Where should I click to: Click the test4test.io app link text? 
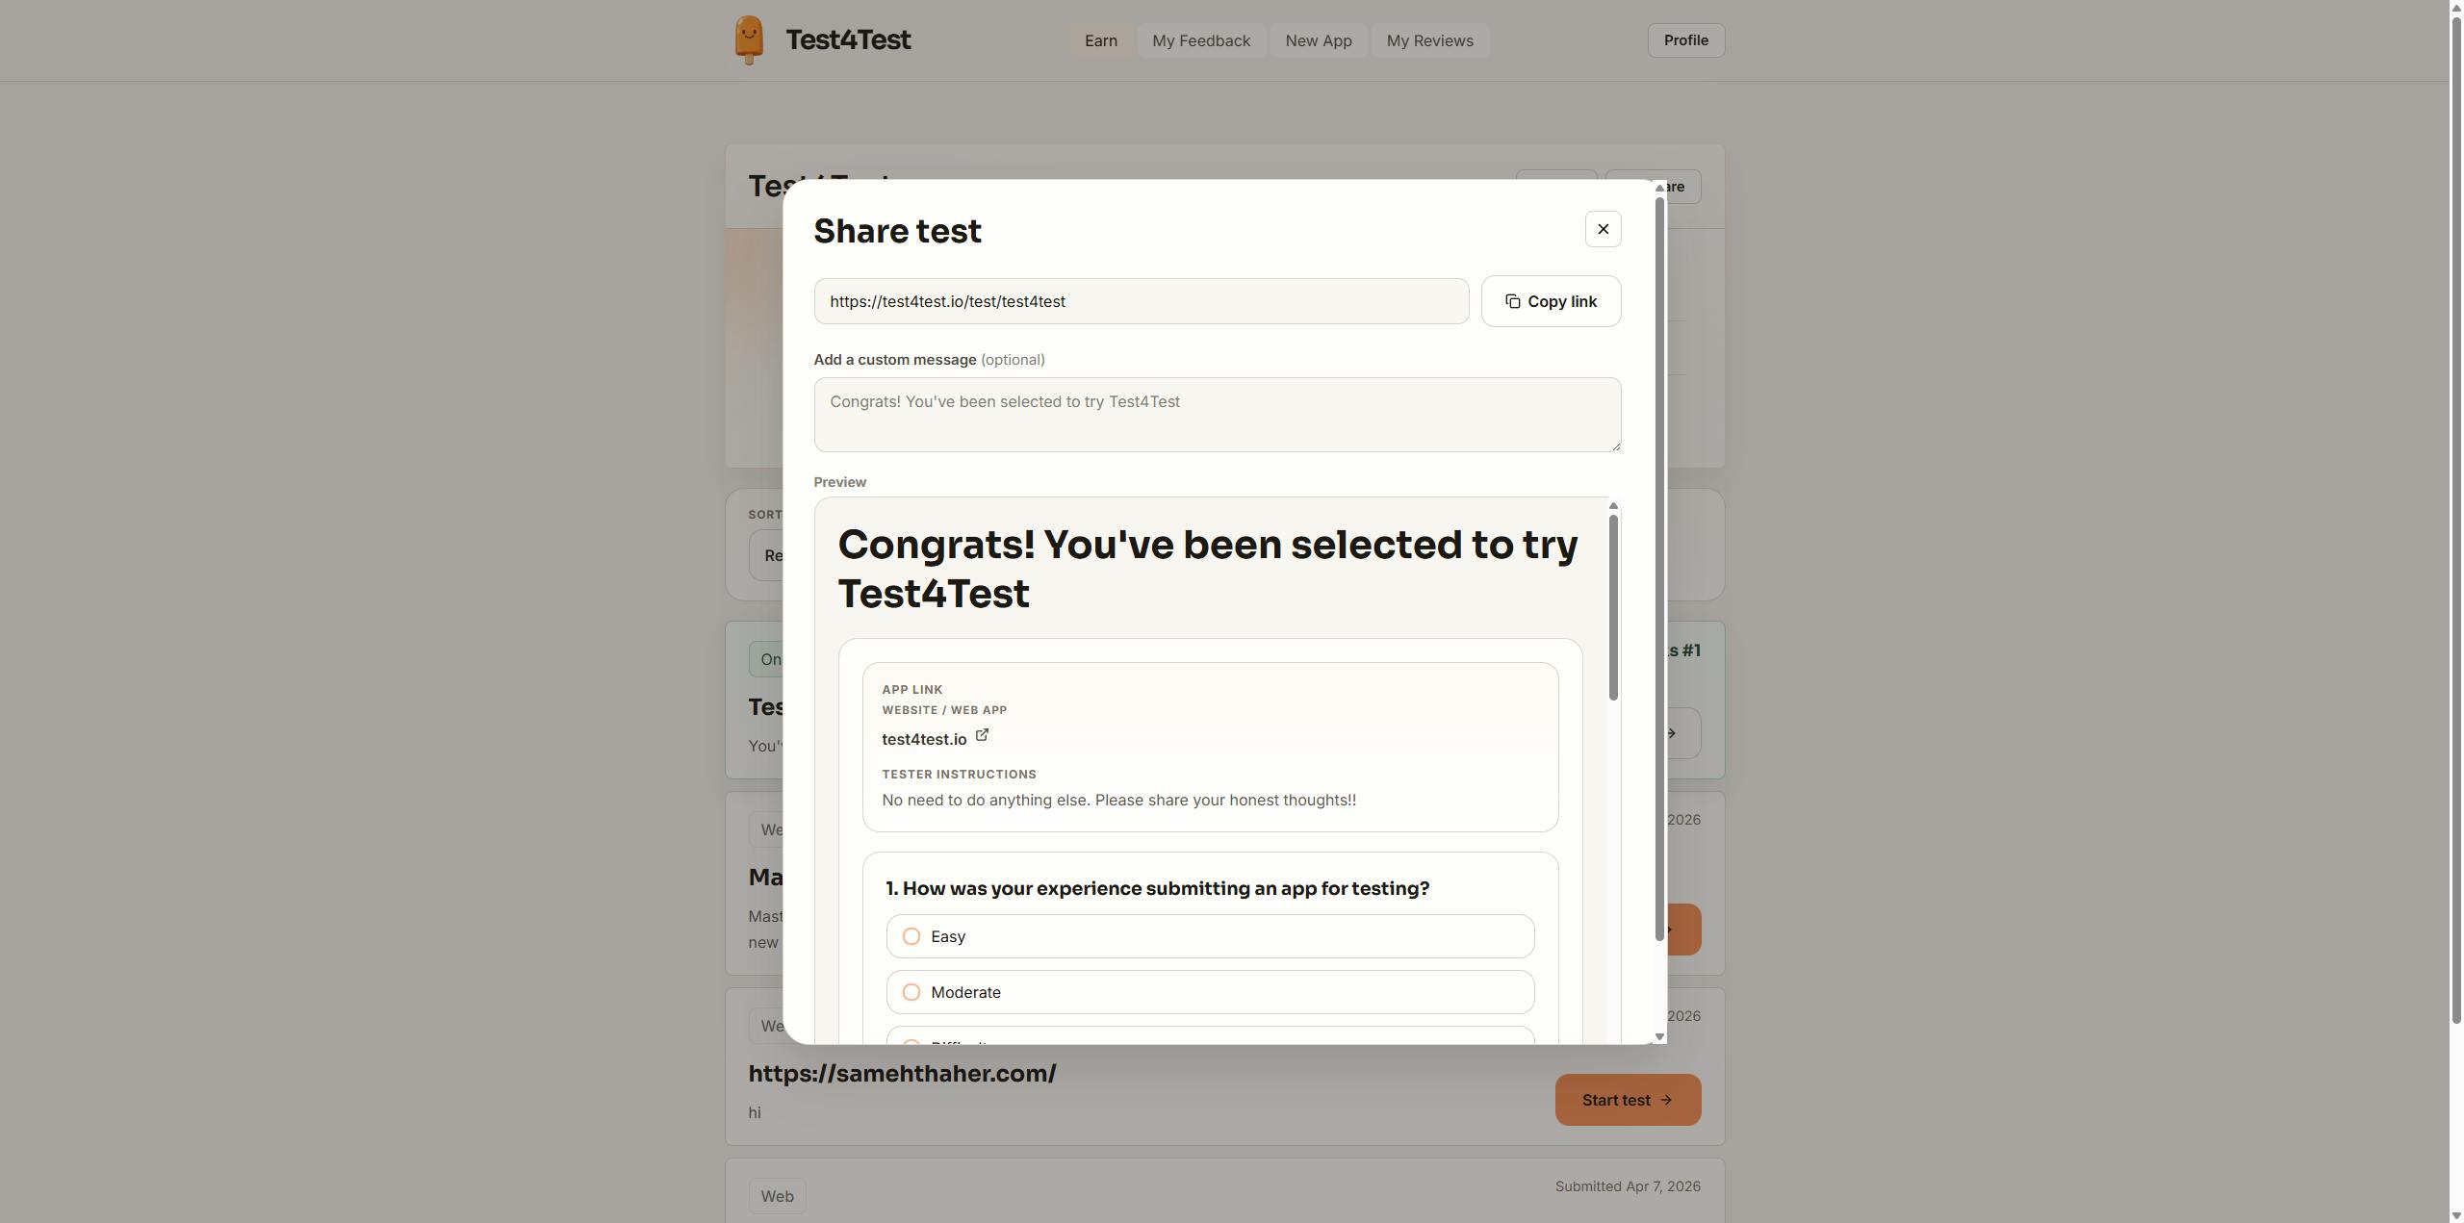[x=924, y=739]
